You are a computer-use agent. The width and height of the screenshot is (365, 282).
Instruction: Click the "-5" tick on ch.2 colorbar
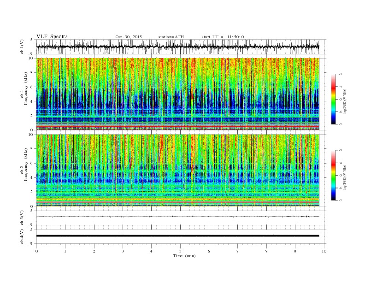coord(340,176)
